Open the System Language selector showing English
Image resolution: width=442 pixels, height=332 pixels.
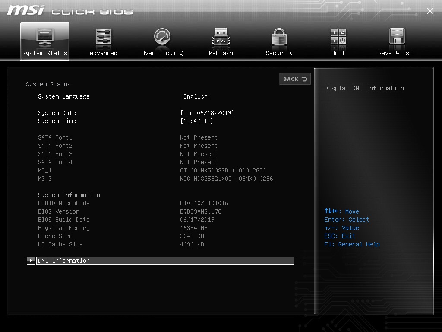196,96
